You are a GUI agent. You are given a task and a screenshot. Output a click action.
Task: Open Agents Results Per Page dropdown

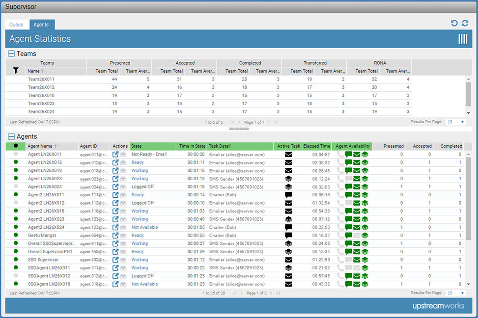[456, 293]
